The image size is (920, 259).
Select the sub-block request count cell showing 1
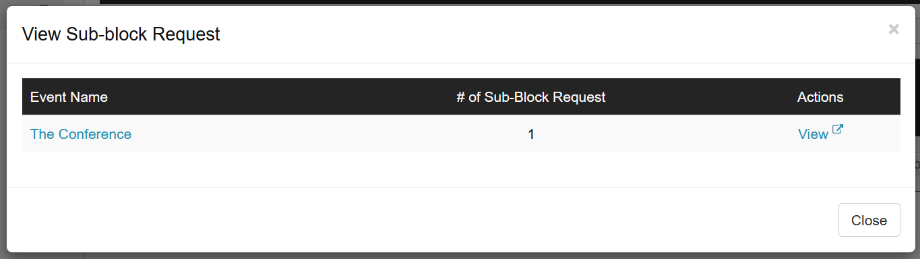531,134
